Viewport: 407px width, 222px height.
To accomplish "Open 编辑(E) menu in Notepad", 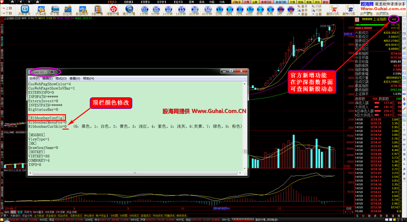I will pos(47,79).
